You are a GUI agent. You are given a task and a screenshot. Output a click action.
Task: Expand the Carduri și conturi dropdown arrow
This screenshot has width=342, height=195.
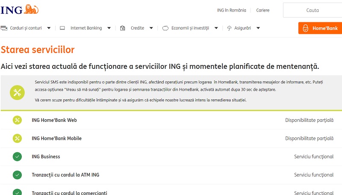coord(49,28)
